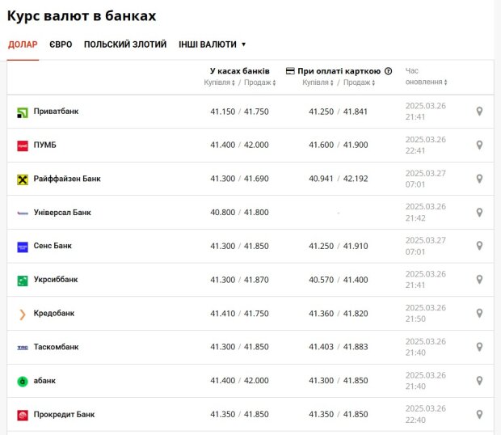Switch to the ЄВРО tab
Screen dimensions: 501x435
(x=61, y=44)
